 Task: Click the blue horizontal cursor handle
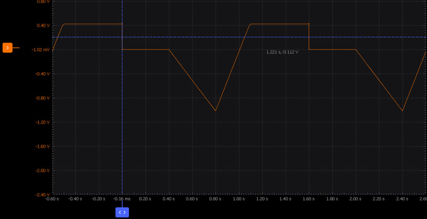click(x=122, y=212)
